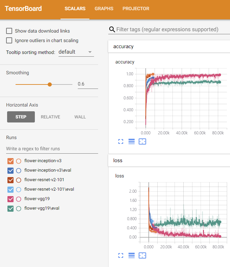Uncheck the flower-vgg19\eval run
The height and width of the screenshot is (267, 230).
point(10,209)
